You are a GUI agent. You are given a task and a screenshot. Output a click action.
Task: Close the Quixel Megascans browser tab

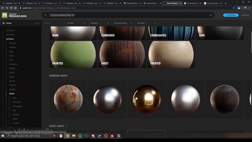click(180, 3)
